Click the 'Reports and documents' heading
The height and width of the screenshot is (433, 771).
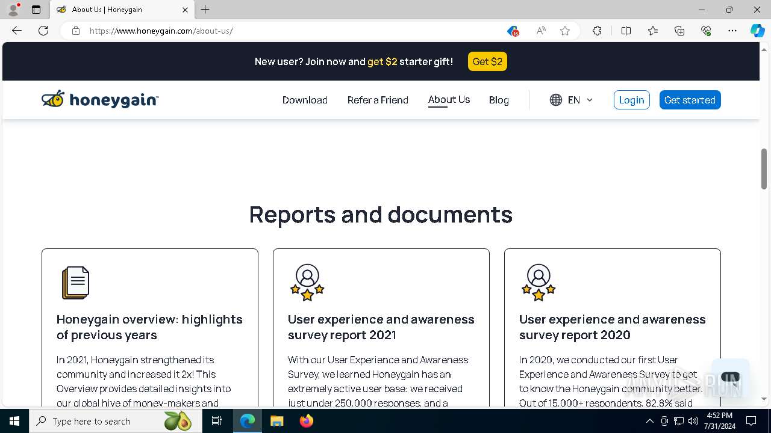coord(381,215)
